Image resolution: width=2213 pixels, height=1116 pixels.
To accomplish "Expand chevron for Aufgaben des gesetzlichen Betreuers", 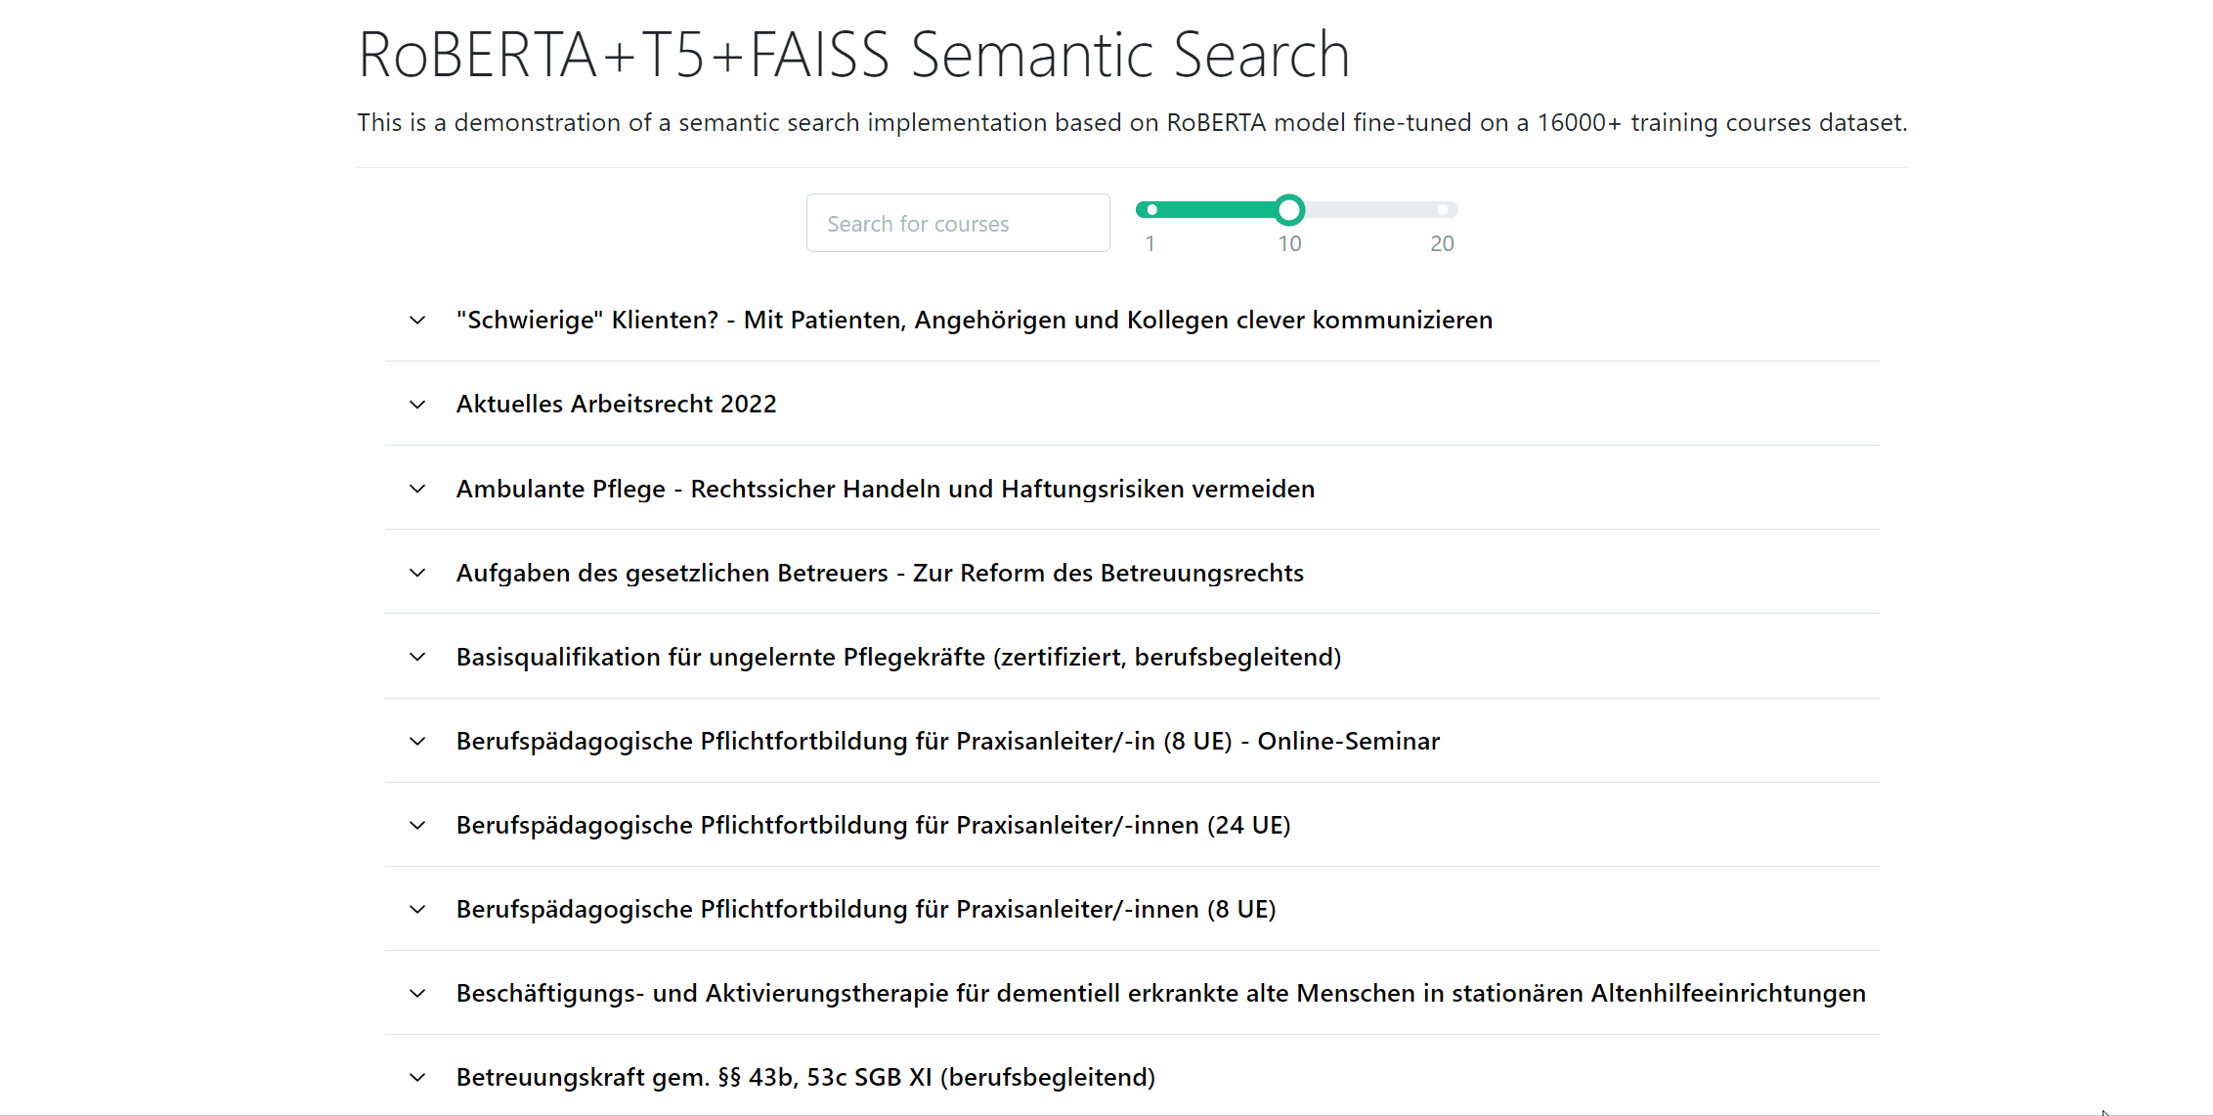I will (417, 573).
